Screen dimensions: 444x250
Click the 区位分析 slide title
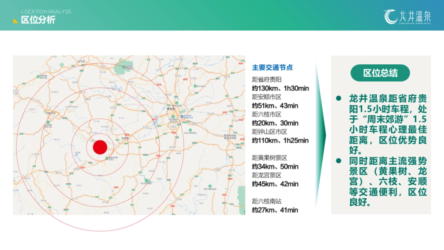(38, 20)
